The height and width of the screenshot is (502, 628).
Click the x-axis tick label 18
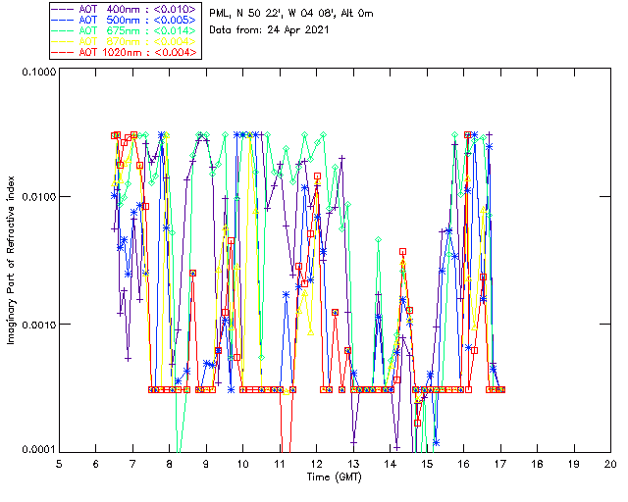coord(537,464)
